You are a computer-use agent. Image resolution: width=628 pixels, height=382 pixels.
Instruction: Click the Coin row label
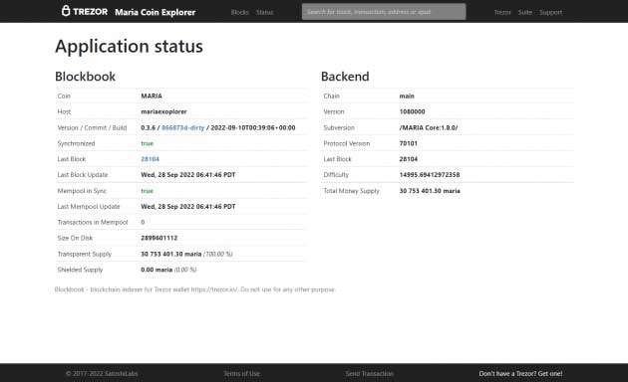[64, 95]
